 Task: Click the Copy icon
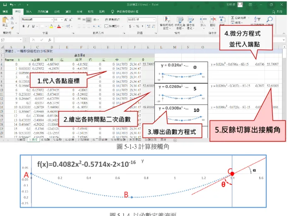(x=12, y=23)
